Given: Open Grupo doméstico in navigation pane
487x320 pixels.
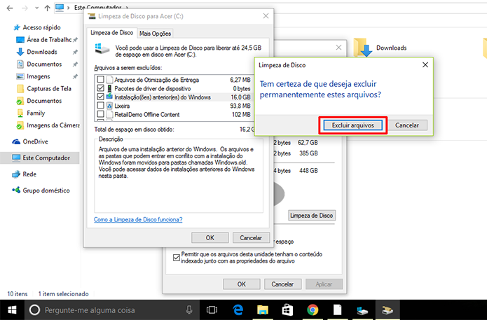Looking at the screenshot, I should pos(46,190).
